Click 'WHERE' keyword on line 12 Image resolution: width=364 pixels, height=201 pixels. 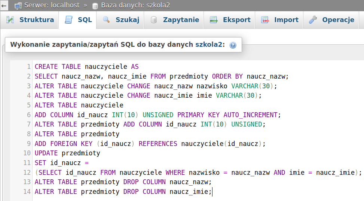pos(175,173)
